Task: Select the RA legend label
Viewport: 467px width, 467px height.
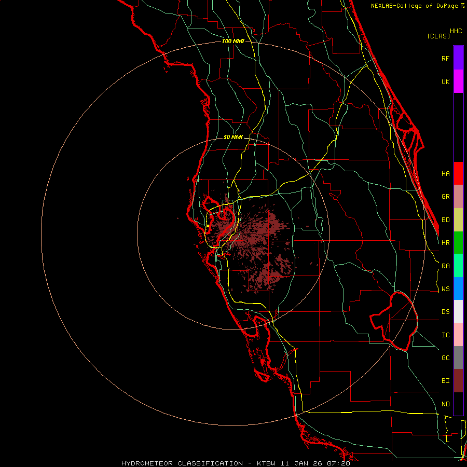Action: point(445,266)
